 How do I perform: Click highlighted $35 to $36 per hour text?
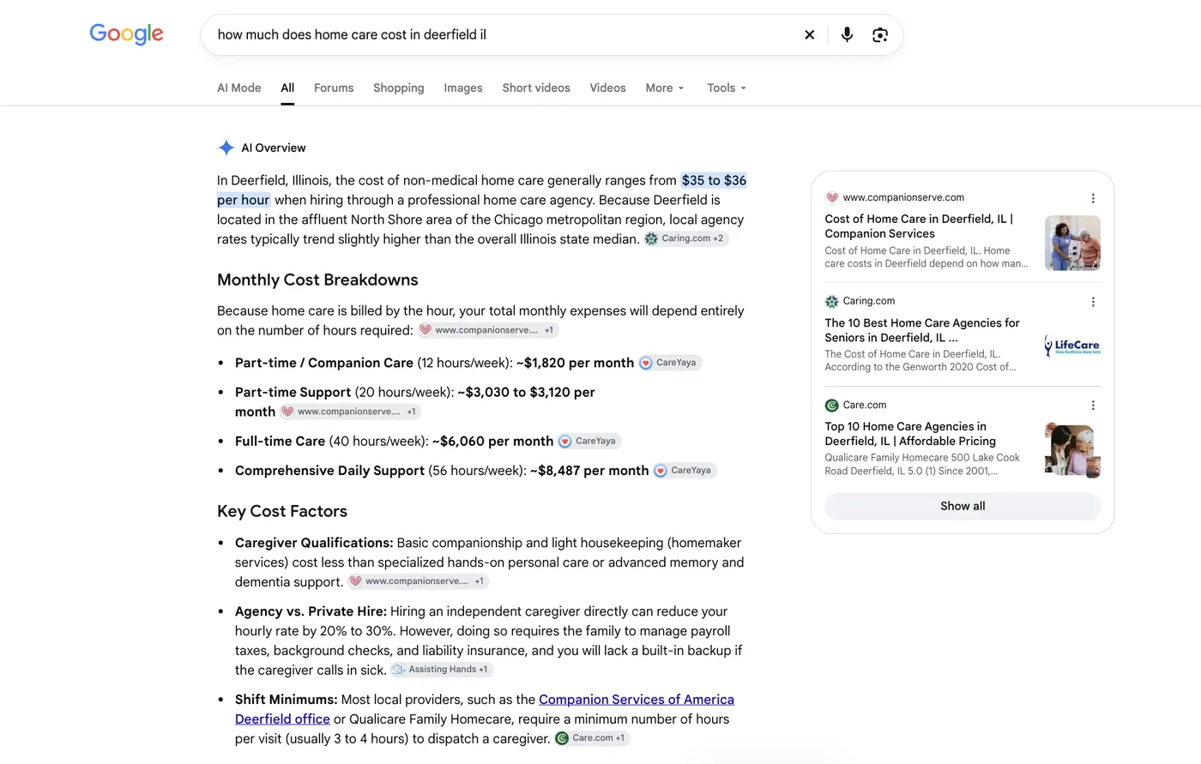pyautogui.click(x=481, y=189)
